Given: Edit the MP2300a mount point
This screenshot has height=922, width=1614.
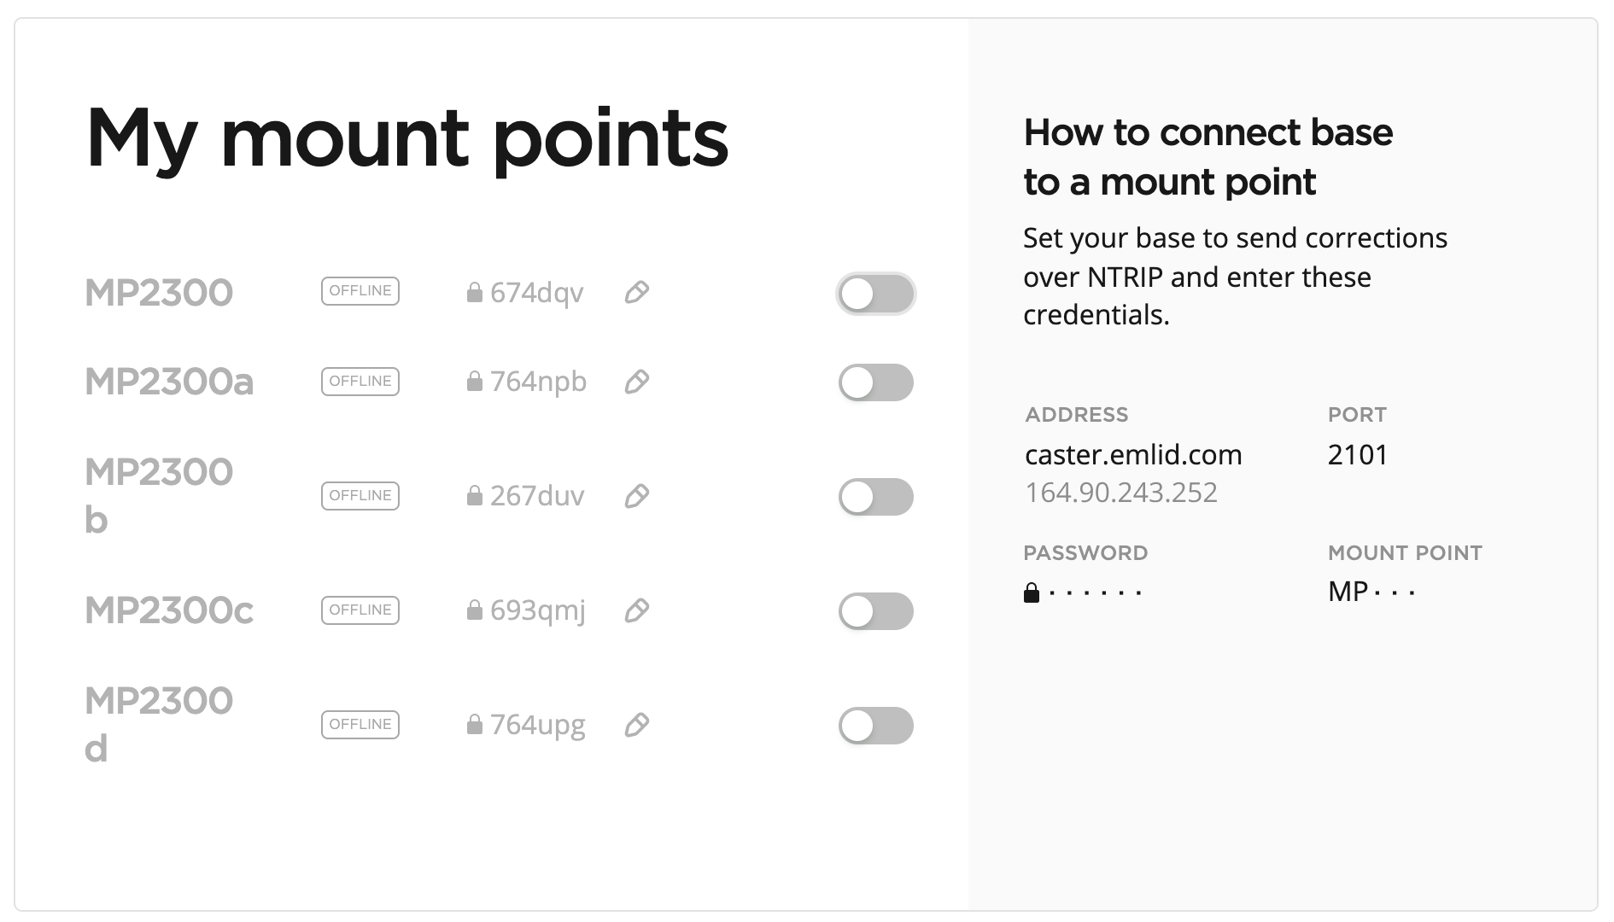Looking at the screenshot, I should point(637,382).
